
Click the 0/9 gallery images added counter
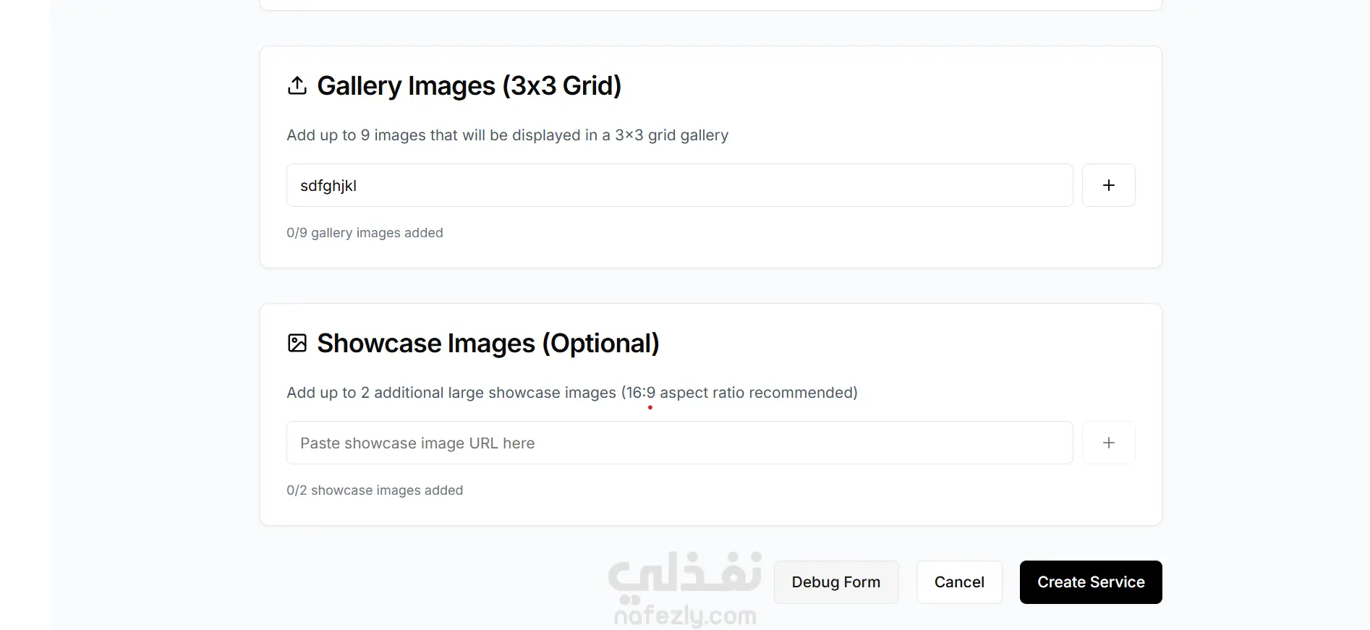(365, 233)
